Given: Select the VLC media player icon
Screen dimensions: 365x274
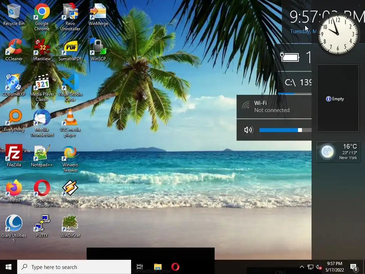Looking at the screenshot, I should tap(70, 123).
